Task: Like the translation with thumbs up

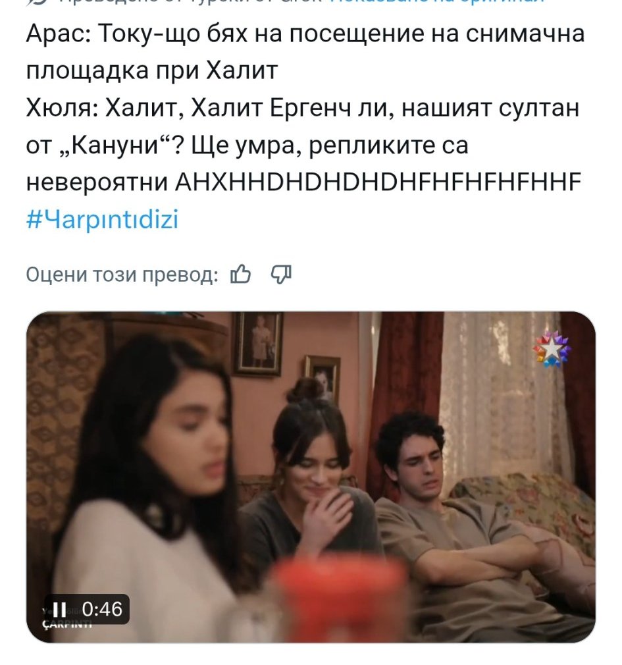Action: click(x=240, y=275)
